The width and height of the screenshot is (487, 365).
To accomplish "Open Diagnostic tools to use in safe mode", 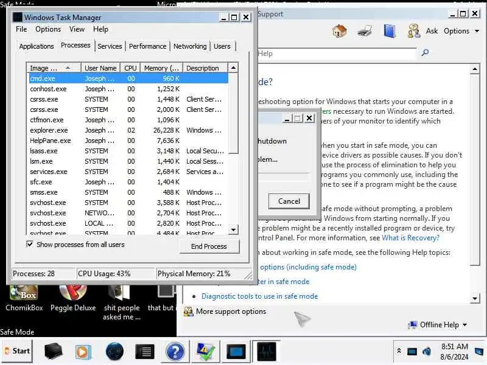I will 260,296.
